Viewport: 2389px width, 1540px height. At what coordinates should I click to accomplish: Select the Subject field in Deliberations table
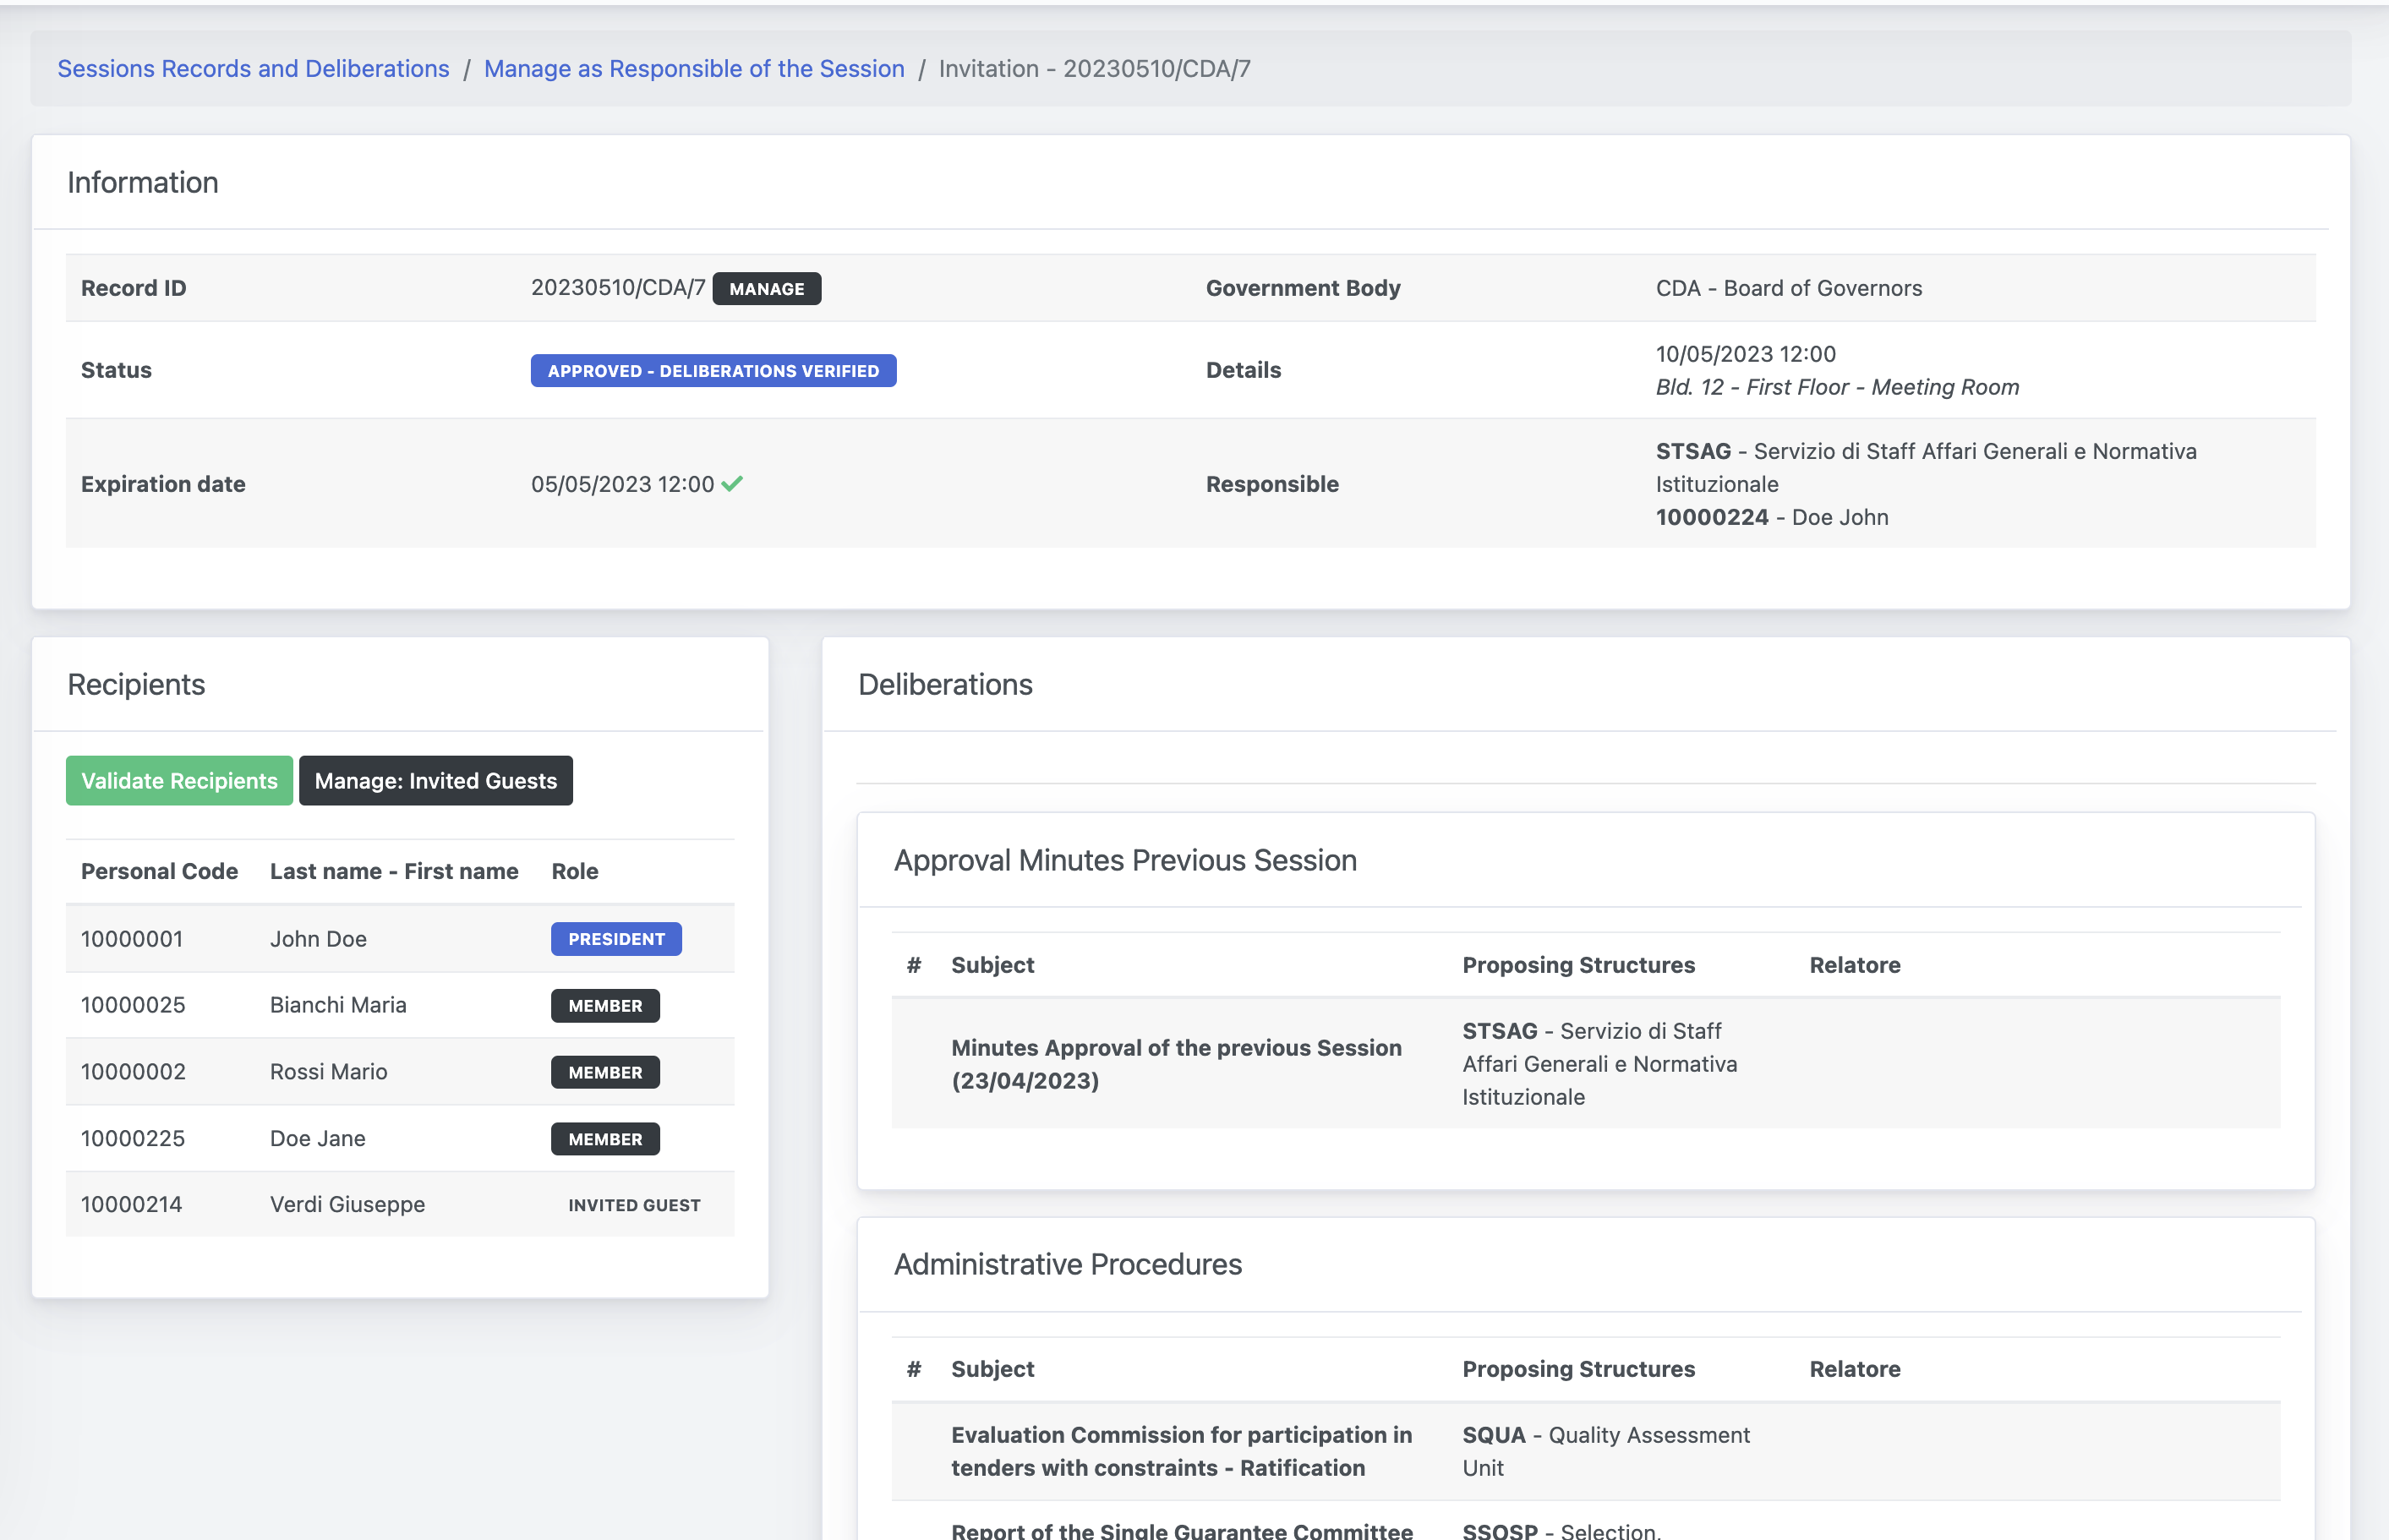click(x=992, y=964)
